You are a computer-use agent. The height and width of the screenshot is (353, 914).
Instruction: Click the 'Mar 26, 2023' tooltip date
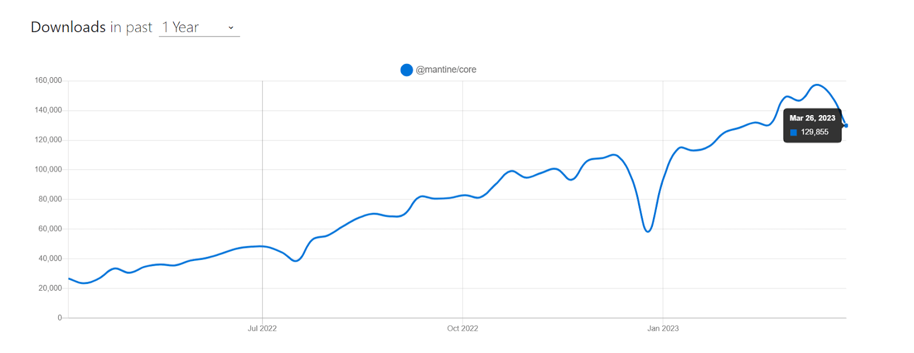pos(812,118)
